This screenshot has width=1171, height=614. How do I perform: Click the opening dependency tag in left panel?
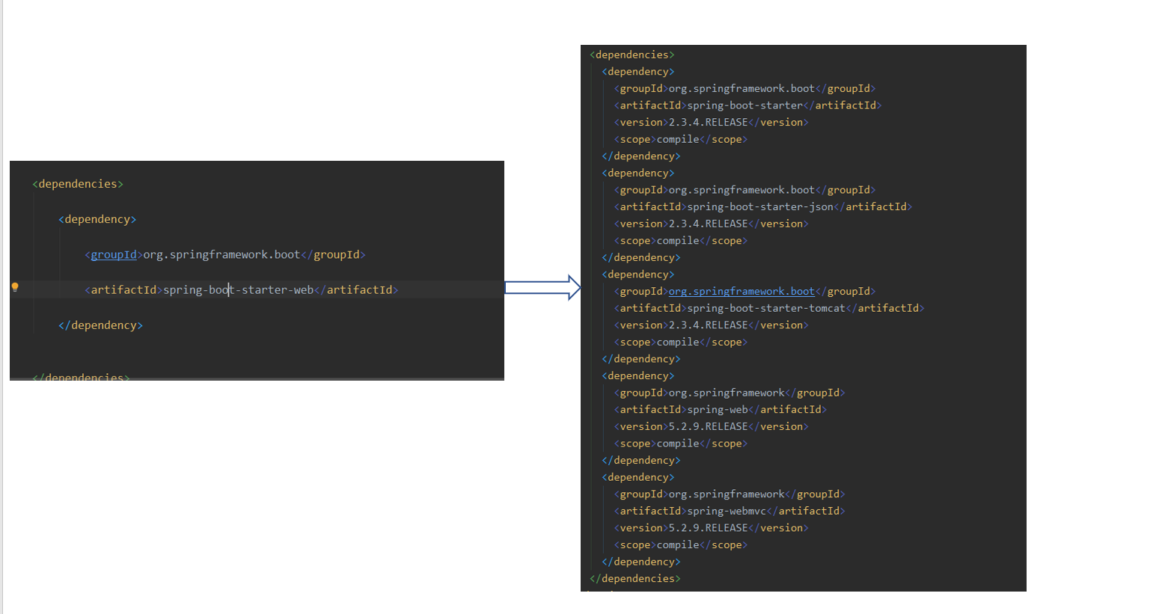[x=97, y=219]
